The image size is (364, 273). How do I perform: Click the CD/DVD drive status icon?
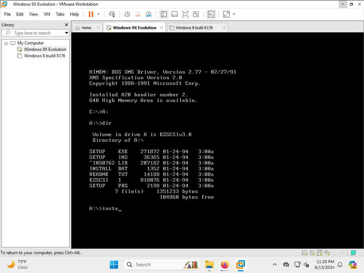click(312, 253)
